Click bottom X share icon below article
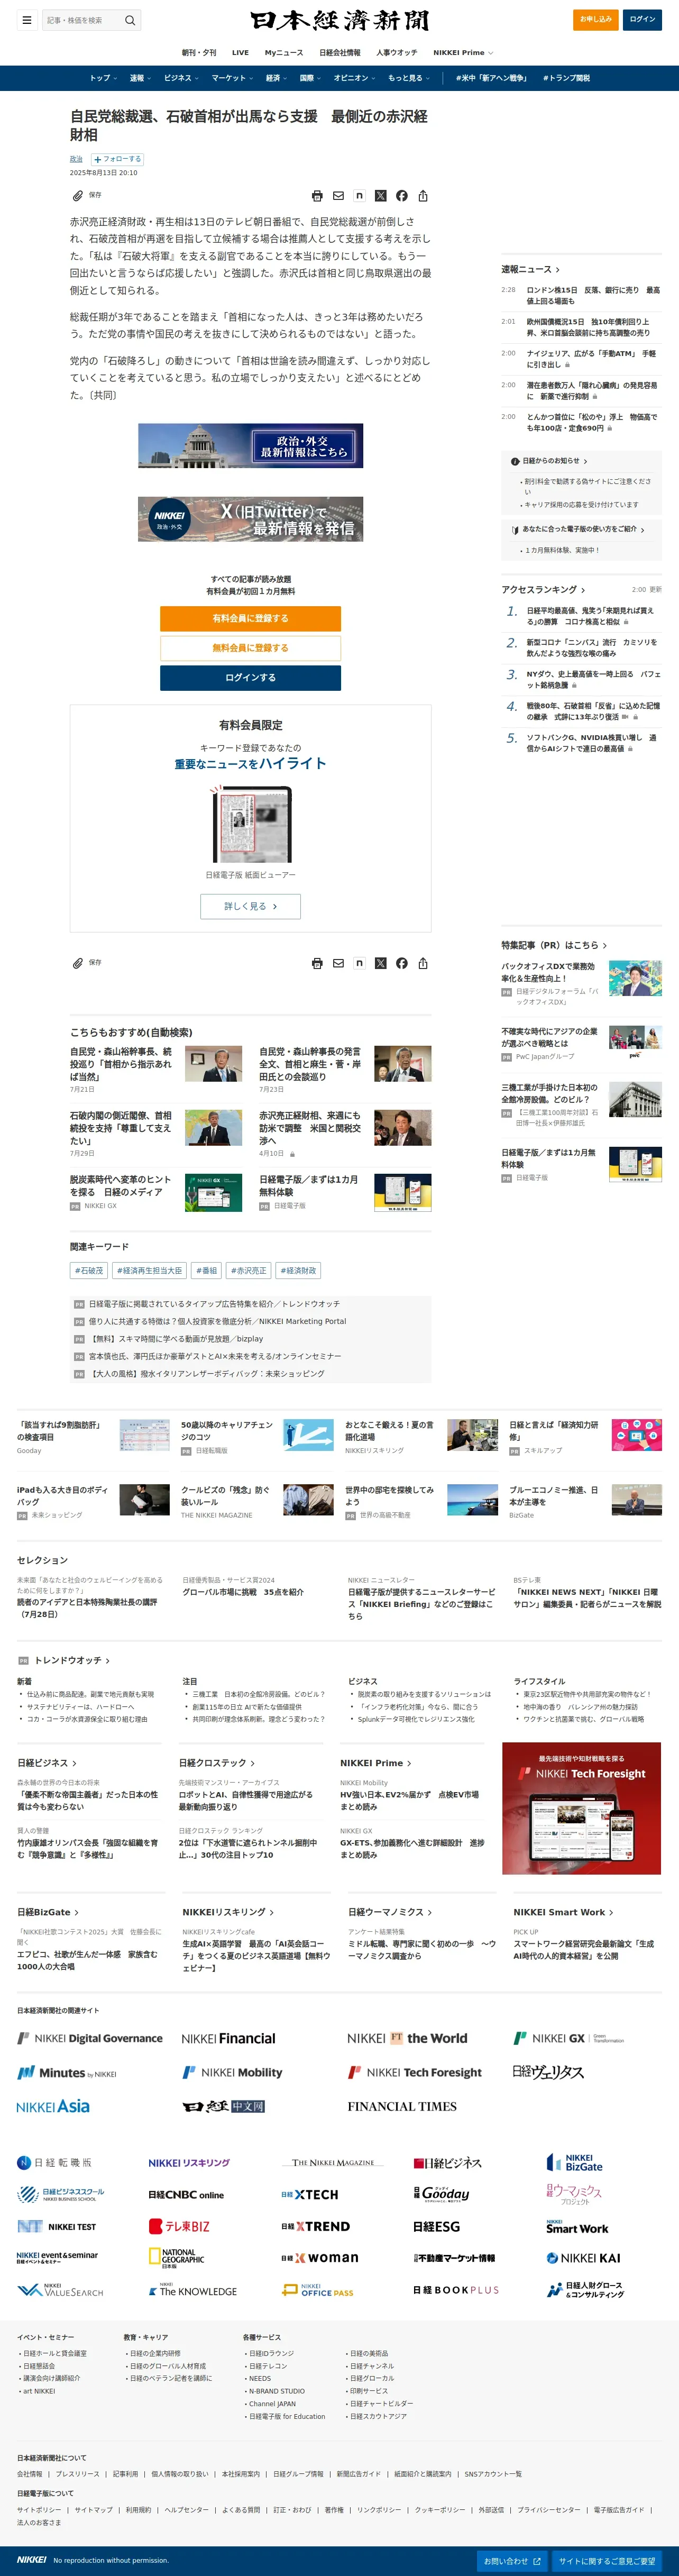This screenshot has height=2576, width=679. click(x=380, y=963)
